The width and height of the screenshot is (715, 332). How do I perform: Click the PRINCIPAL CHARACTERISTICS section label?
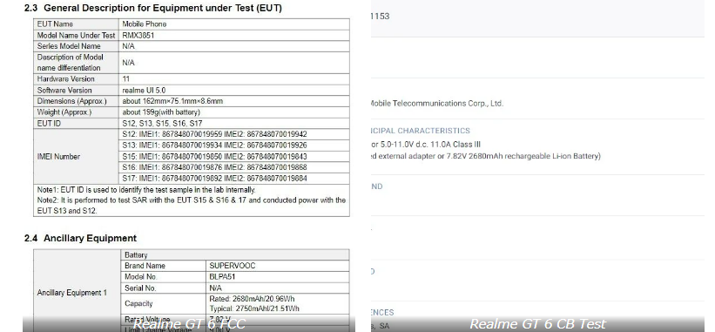pyautogui.click(x=421, y=131)
